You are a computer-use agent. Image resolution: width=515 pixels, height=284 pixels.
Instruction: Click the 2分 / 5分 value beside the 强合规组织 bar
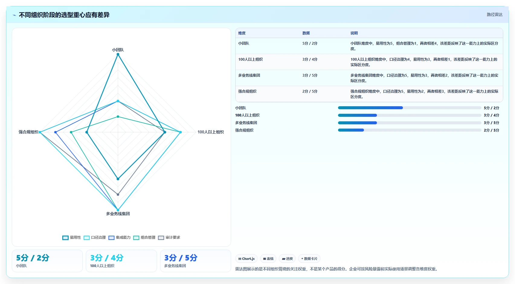tap(491, 130)
